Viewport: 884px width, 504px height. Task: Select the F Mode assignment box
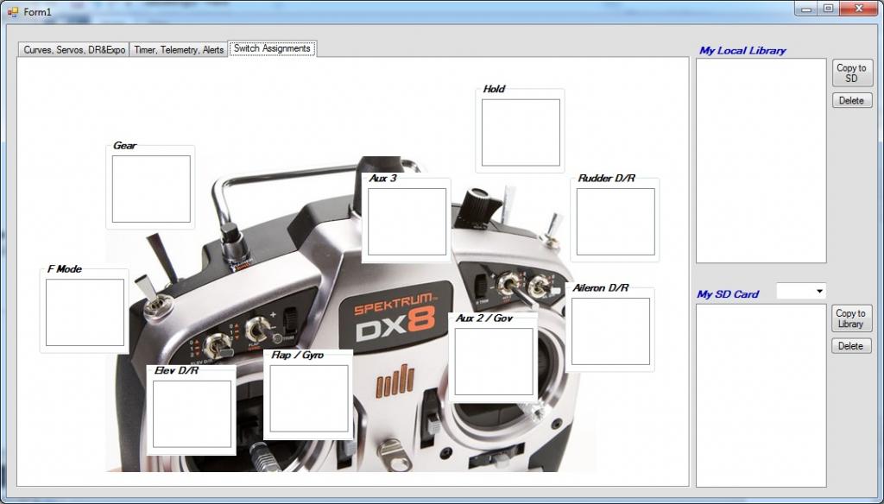pos(85,312)
